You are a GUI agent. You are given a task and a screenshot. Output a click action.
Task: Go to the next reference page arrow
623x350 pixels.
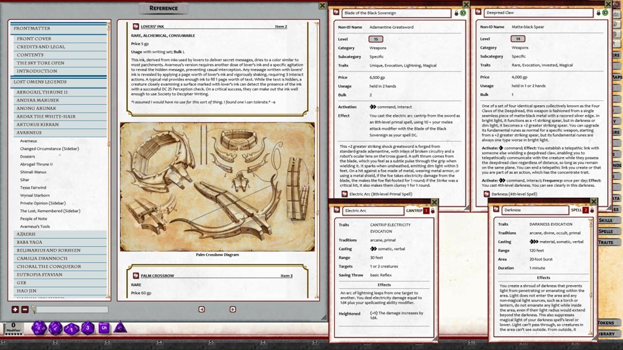click(x=233, y=309)
